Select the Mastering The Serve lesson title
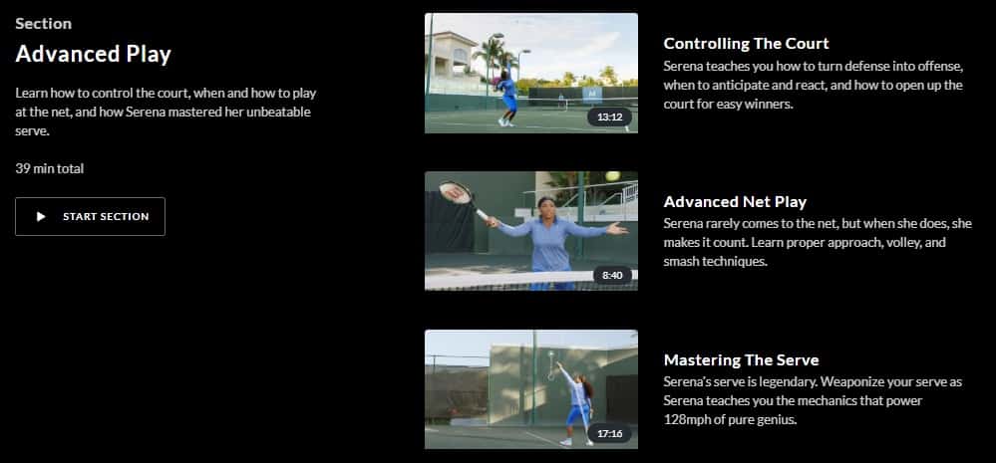This screenshot has width=996, height=463. tap(741, 360)
